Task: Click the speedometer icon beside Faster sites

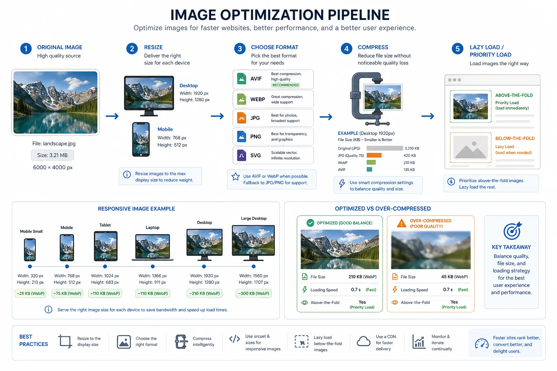Action: point(482,344)
